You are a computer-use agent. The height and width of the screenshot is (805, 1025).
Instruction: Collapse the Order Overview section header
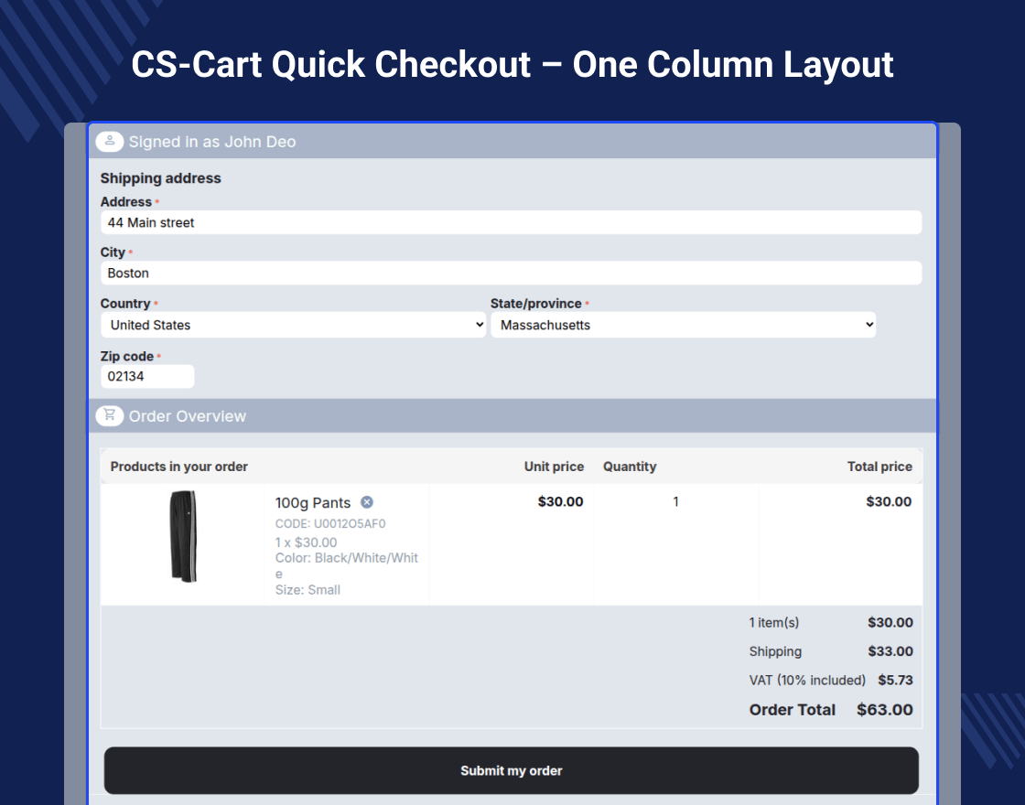pos(188,416)
